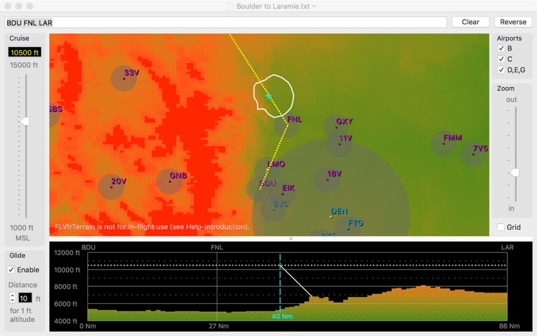Image resolution: width=537 pixels, height=336 pixels.
Task: Open the document title dropdown arrow
Action: point(315,6)
